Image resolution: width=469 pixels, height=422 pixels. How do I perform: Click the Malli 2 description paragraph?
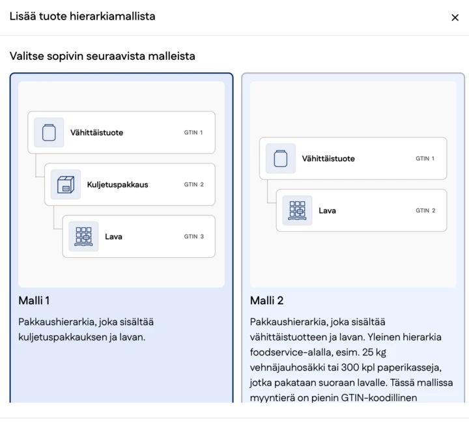(352, 359)
